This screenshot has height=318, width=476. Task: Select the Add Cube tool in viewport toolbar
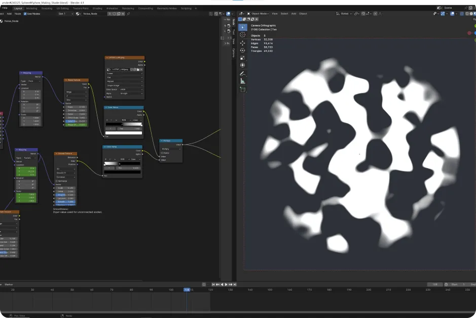click(242, 89)
